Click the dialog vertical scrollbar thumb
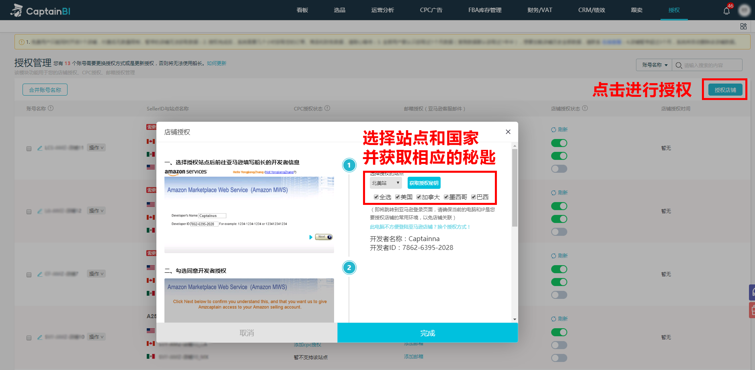This screenshot has width=755, height=370. pyautogui.click(x=515, y=188)
